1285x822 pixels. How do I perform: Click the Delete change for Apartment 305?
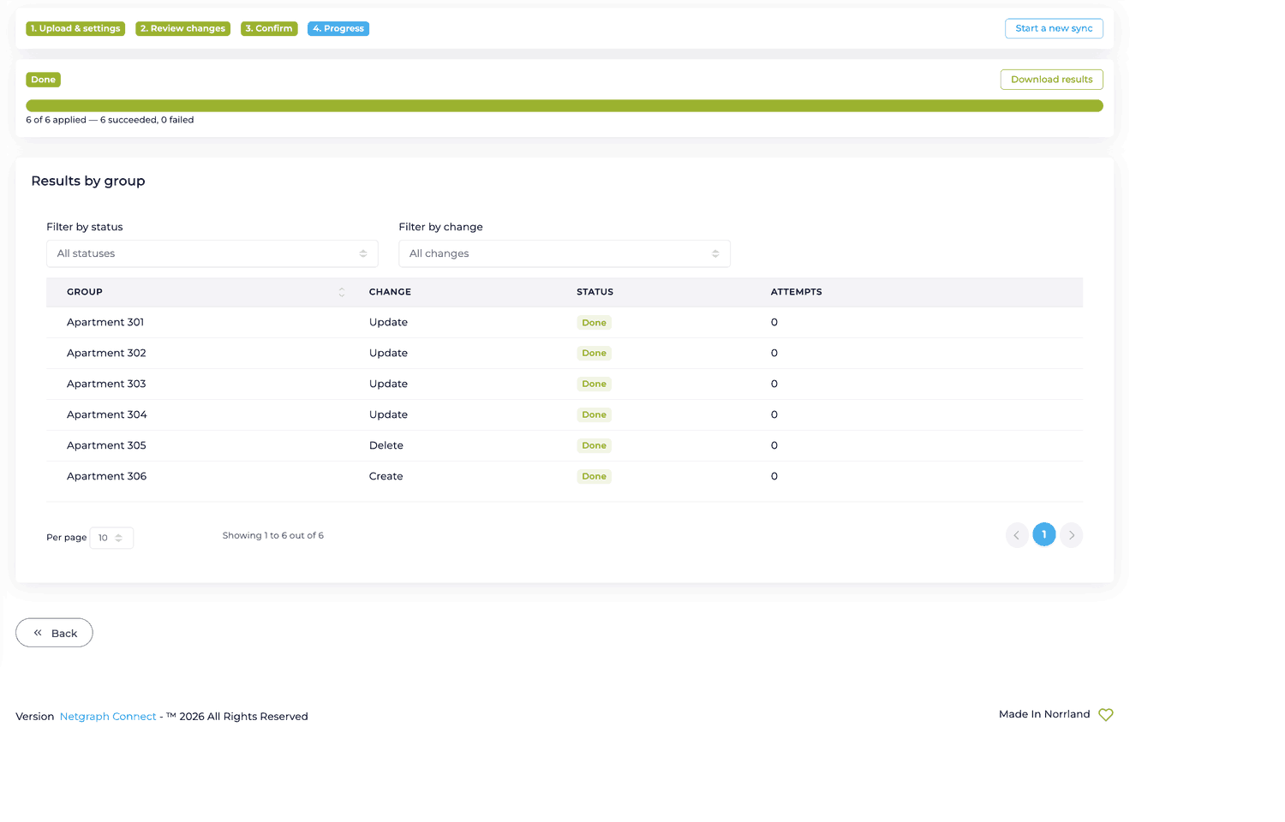(386, 446)
